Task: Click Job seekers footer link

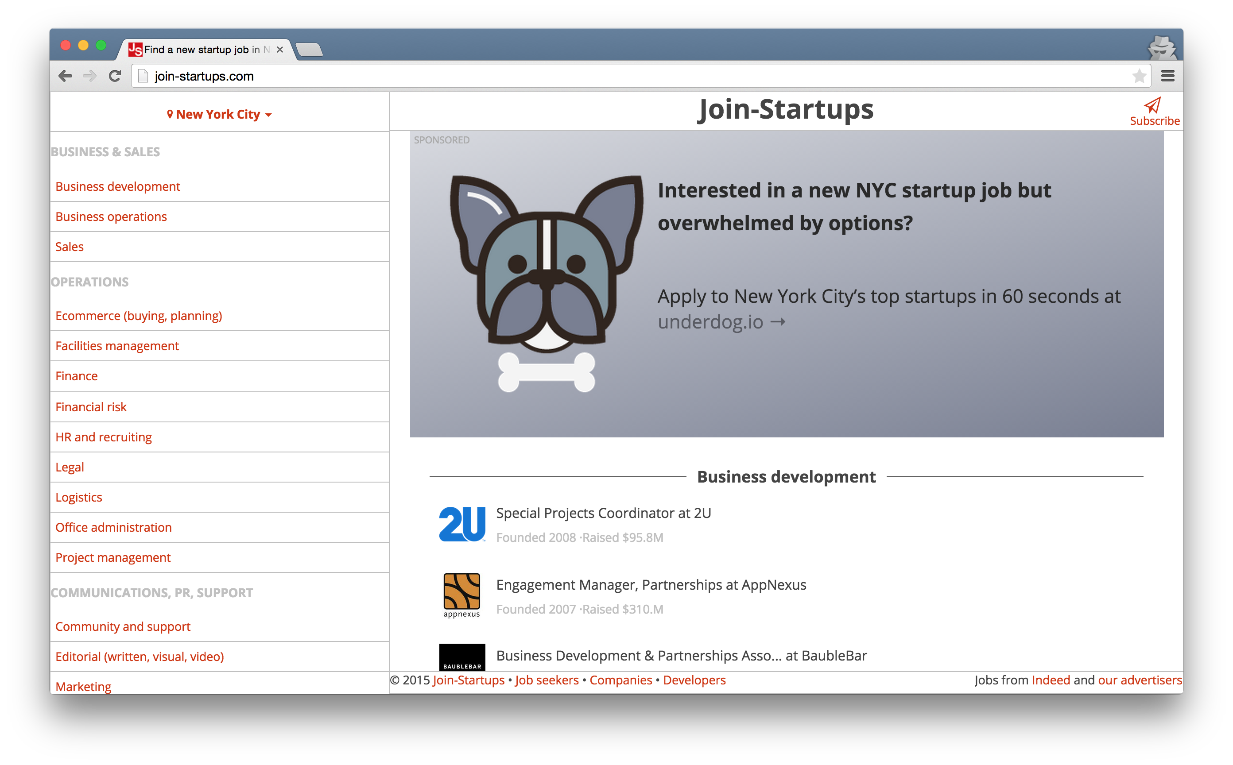Action: tap(546, 680)
